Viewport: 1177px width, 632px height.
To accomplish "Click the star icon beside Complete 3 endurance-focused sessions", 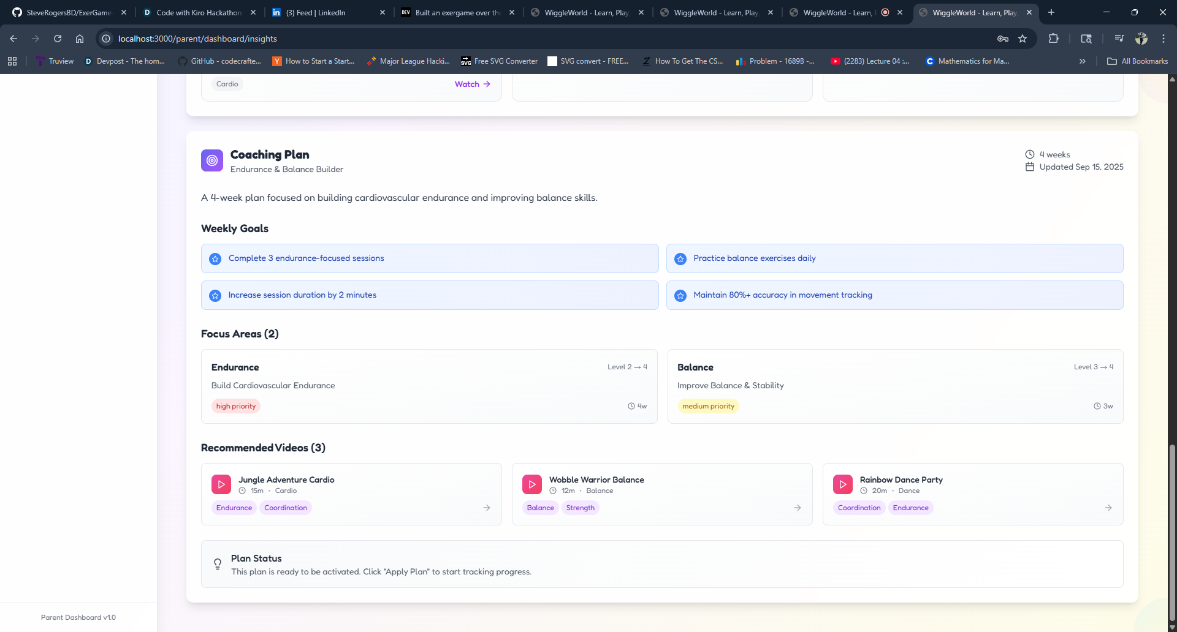I will tap(215, 259).
